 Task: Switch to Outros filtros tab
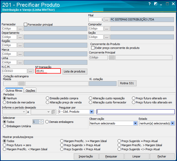(x=14, y=91)
